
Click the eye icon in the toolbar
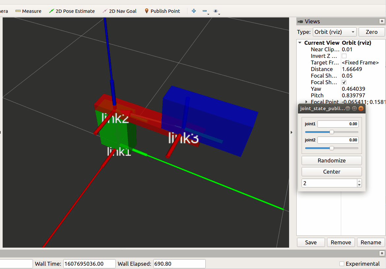(x=216, y=11)
